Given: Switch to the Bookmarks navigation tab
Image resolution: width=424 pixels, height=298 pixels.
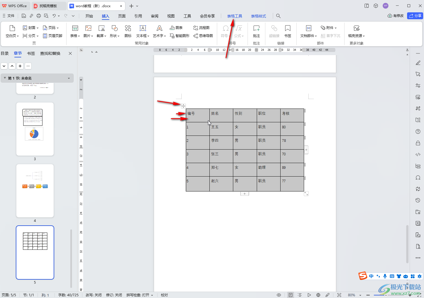Looking at the screenshot, I should [31, 53].
